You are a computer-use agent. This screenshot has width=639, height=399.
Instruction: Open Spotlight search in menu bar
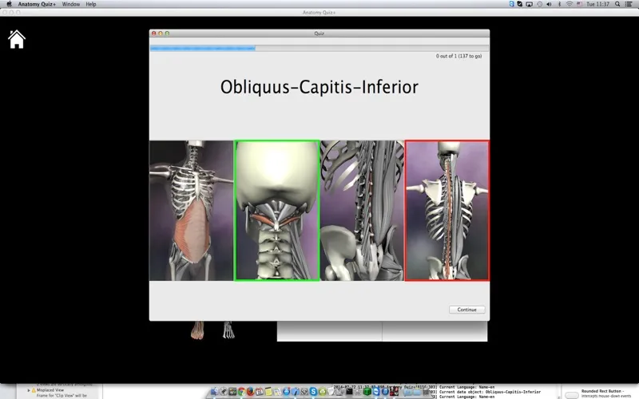pyautogui.click(x=617, y=4)
